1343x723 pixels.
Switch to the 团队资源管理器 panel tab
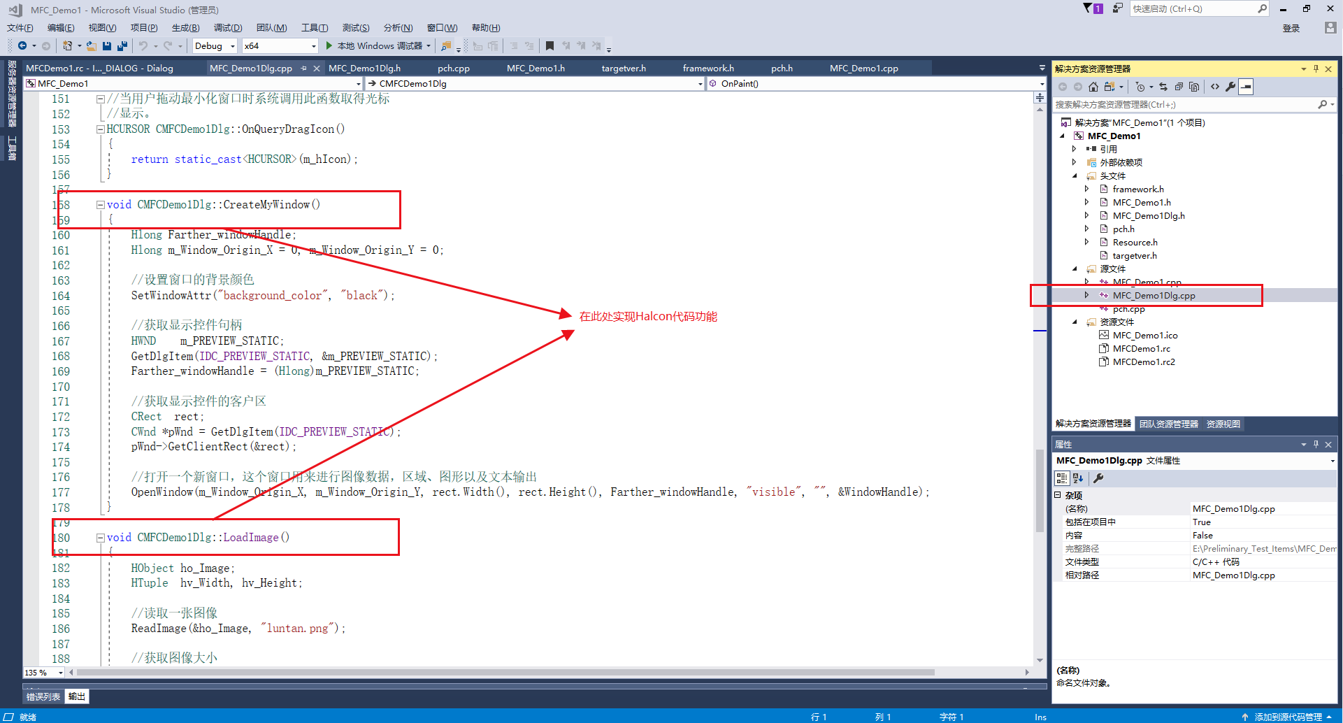pyautogui.click(x=1168, y=424)
